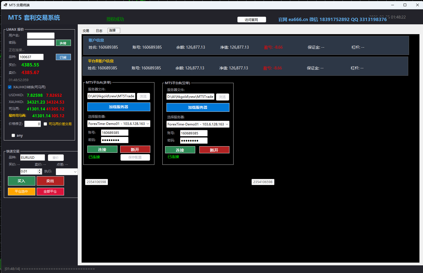Click the LMAX 用户名 input field
The height and width of the screenshot is (273, 423).
coord(41,36)
